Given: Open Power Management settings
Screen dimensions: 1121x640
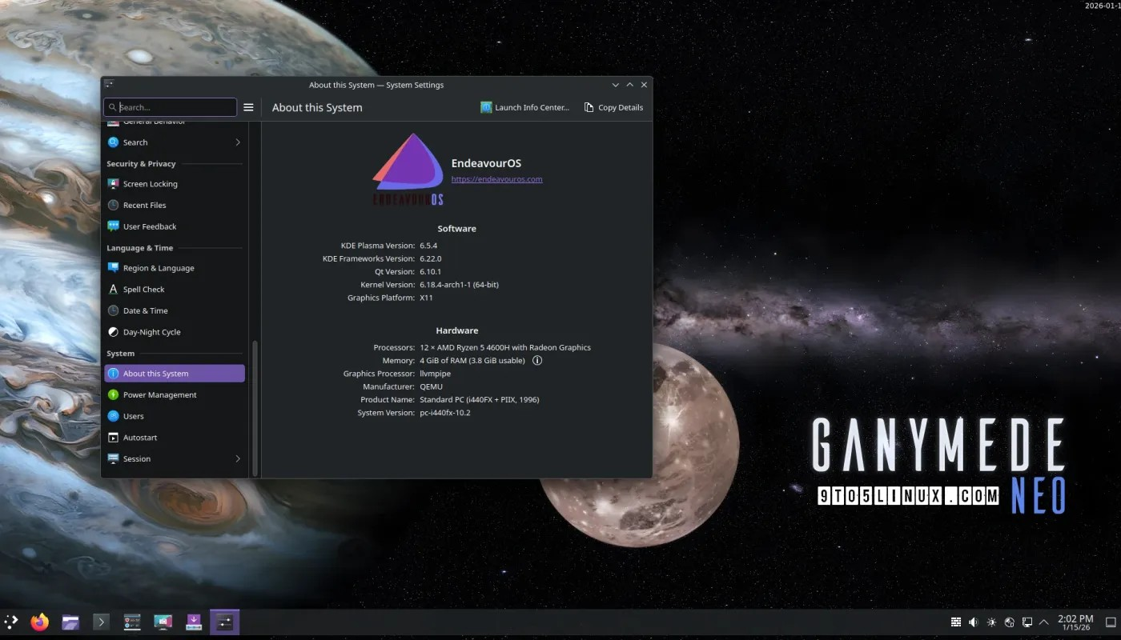Looking at the screenshot, I should pos(158,394).
